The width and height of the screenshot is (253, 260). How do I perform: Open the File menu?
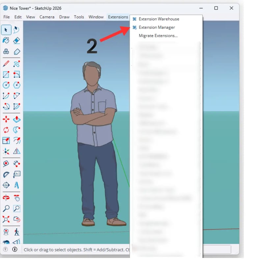click(x=7, y=17)
